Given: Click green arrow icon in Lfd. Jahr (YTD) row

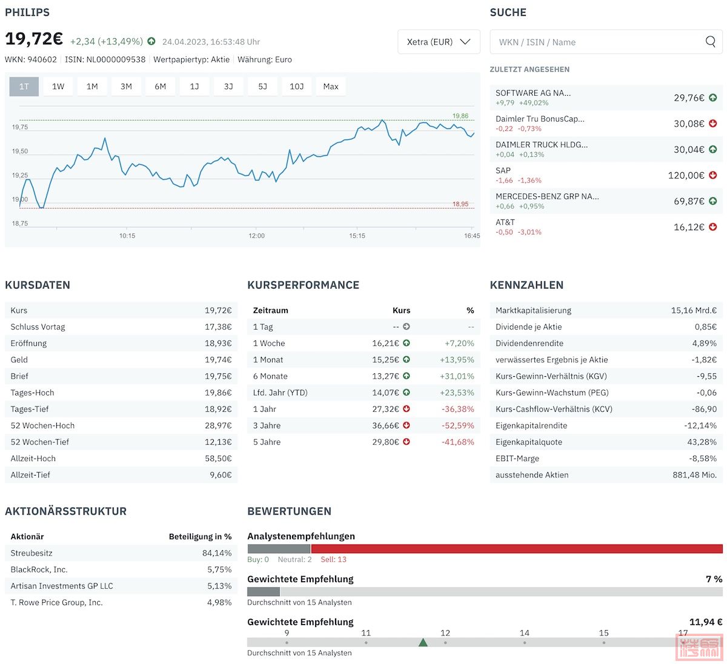Looking at the screenshot, I should pyautogui.click(x=407, y=393).
